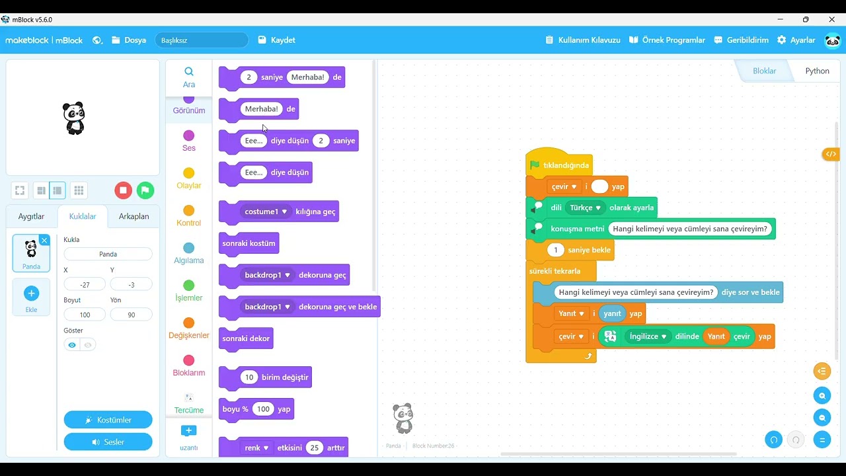Switch to the Bloklar tab
The width and height of the screenshot is (846, 476).
point(765,71)
